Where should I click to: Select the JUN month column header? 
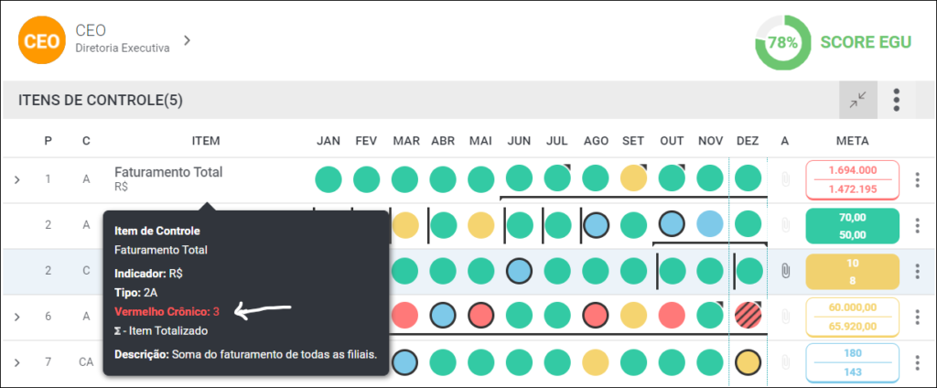click(x=519, y=141)
